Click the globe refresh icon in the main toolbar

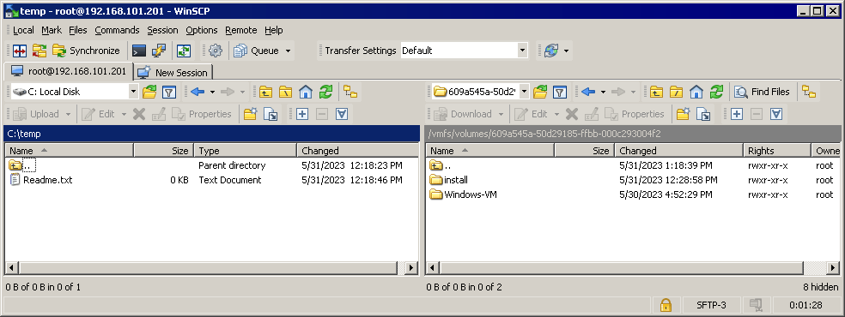[551, 51]
